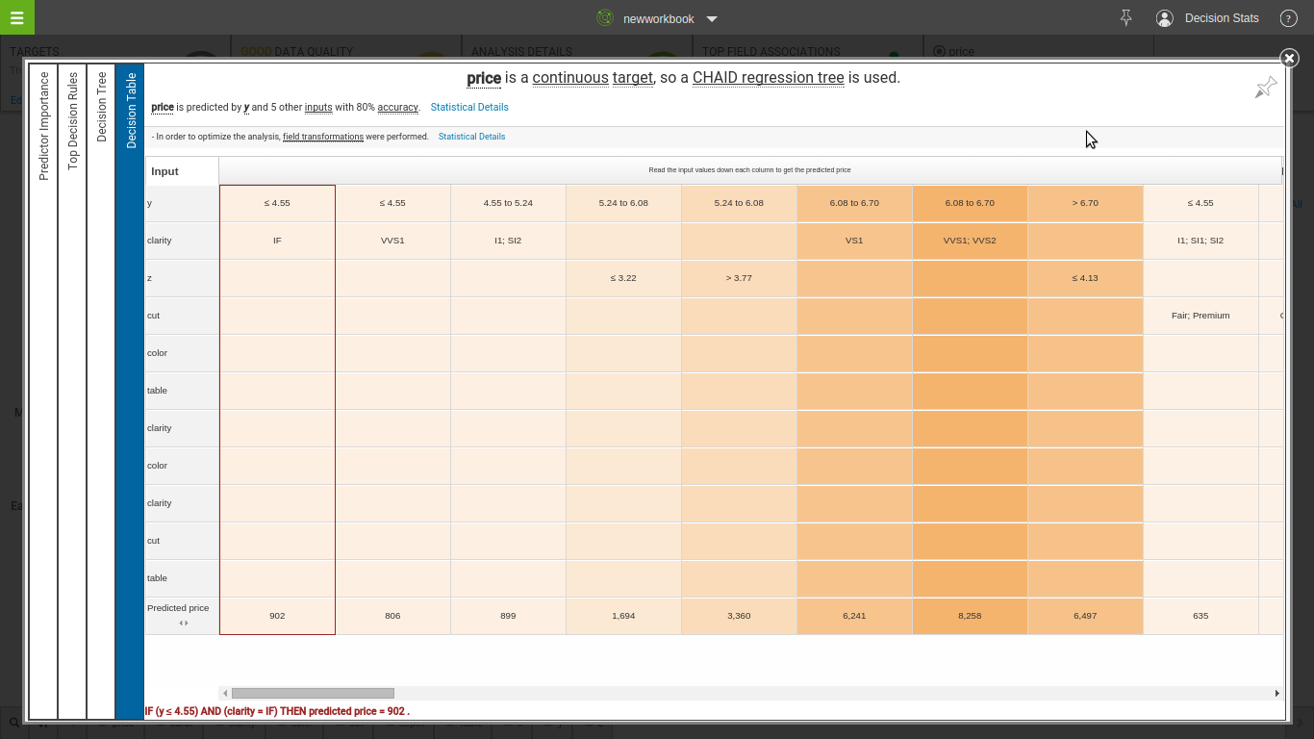Click the horizontal scrollbar thumb
The image size is (1314, 739).
click(x=313, y=693)
